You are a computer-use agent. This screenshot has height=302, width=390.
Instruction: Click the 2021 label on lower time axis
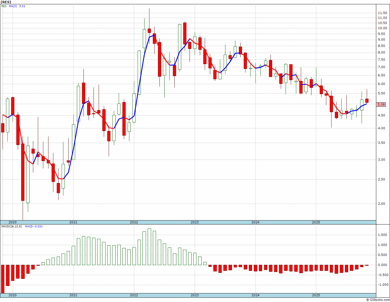click(x=73, y=295)
